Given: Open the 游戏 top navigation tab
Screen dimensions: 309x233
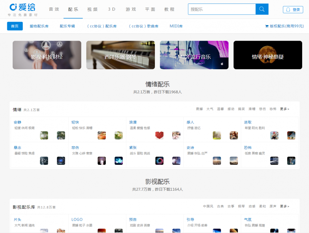Looking at the screenshot, I should (131, 9).
